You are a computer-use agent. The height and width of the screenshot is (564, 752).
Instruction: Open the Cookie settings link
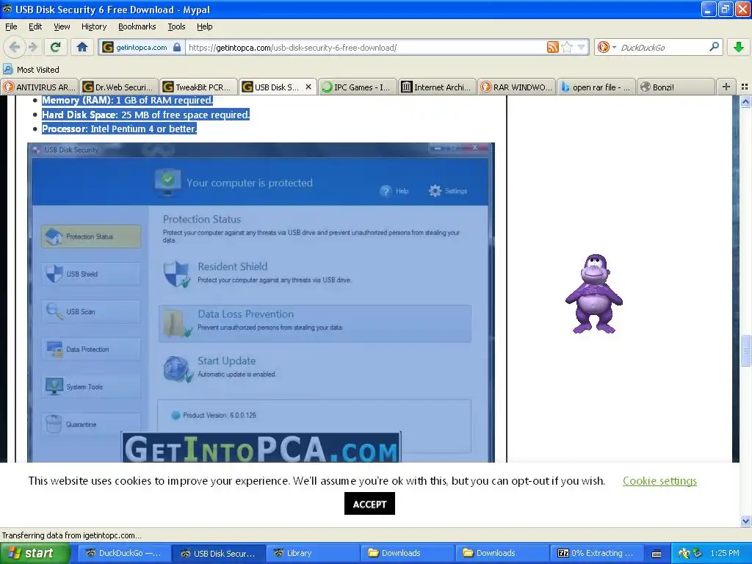[659, 480]
